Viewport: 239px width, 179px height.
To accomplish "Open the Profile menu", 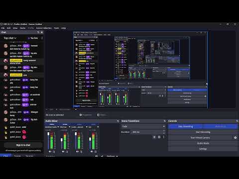I will [31, 28].
